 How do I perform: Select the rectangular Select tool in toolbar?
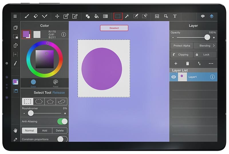tap(118, 16)
